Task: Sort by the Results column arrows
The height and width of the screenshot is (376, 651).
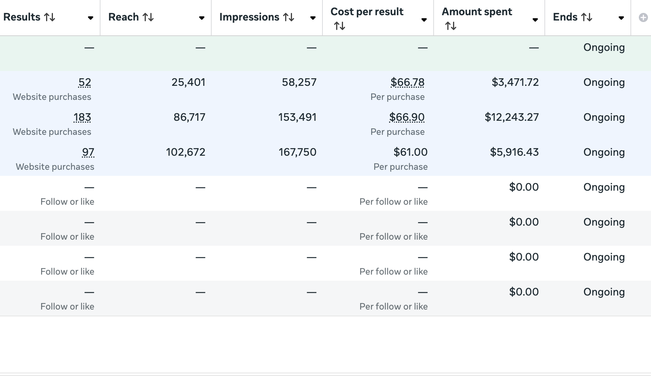Action: 49,17
